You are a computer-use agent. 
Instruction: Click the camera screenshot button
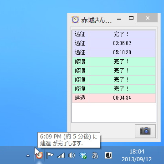(145, 131)
